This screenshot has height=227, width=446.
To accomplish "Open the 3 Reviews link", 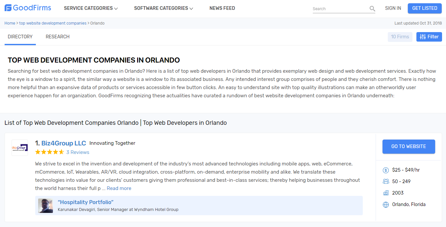I will (x=78, y=152).
